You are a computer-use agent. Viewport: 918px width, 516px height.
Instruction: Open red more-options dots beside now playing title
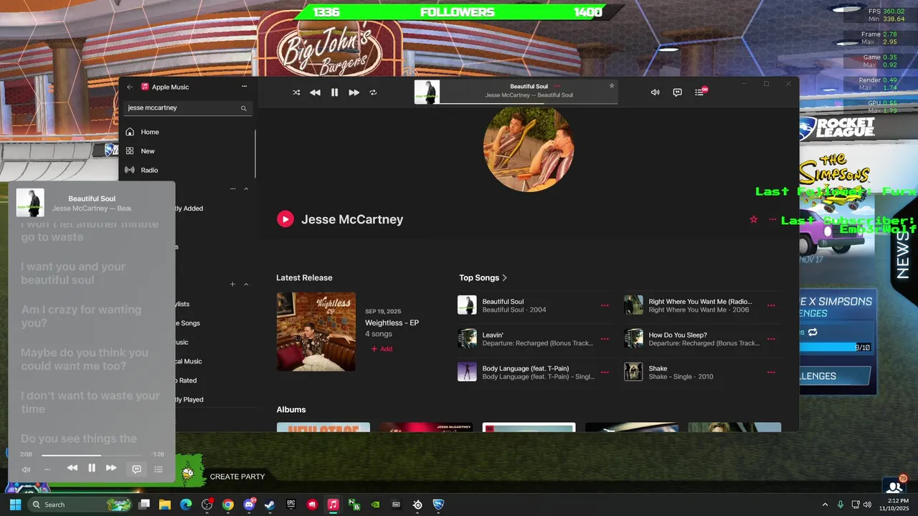pyautogui.click(x=557, y=86)
